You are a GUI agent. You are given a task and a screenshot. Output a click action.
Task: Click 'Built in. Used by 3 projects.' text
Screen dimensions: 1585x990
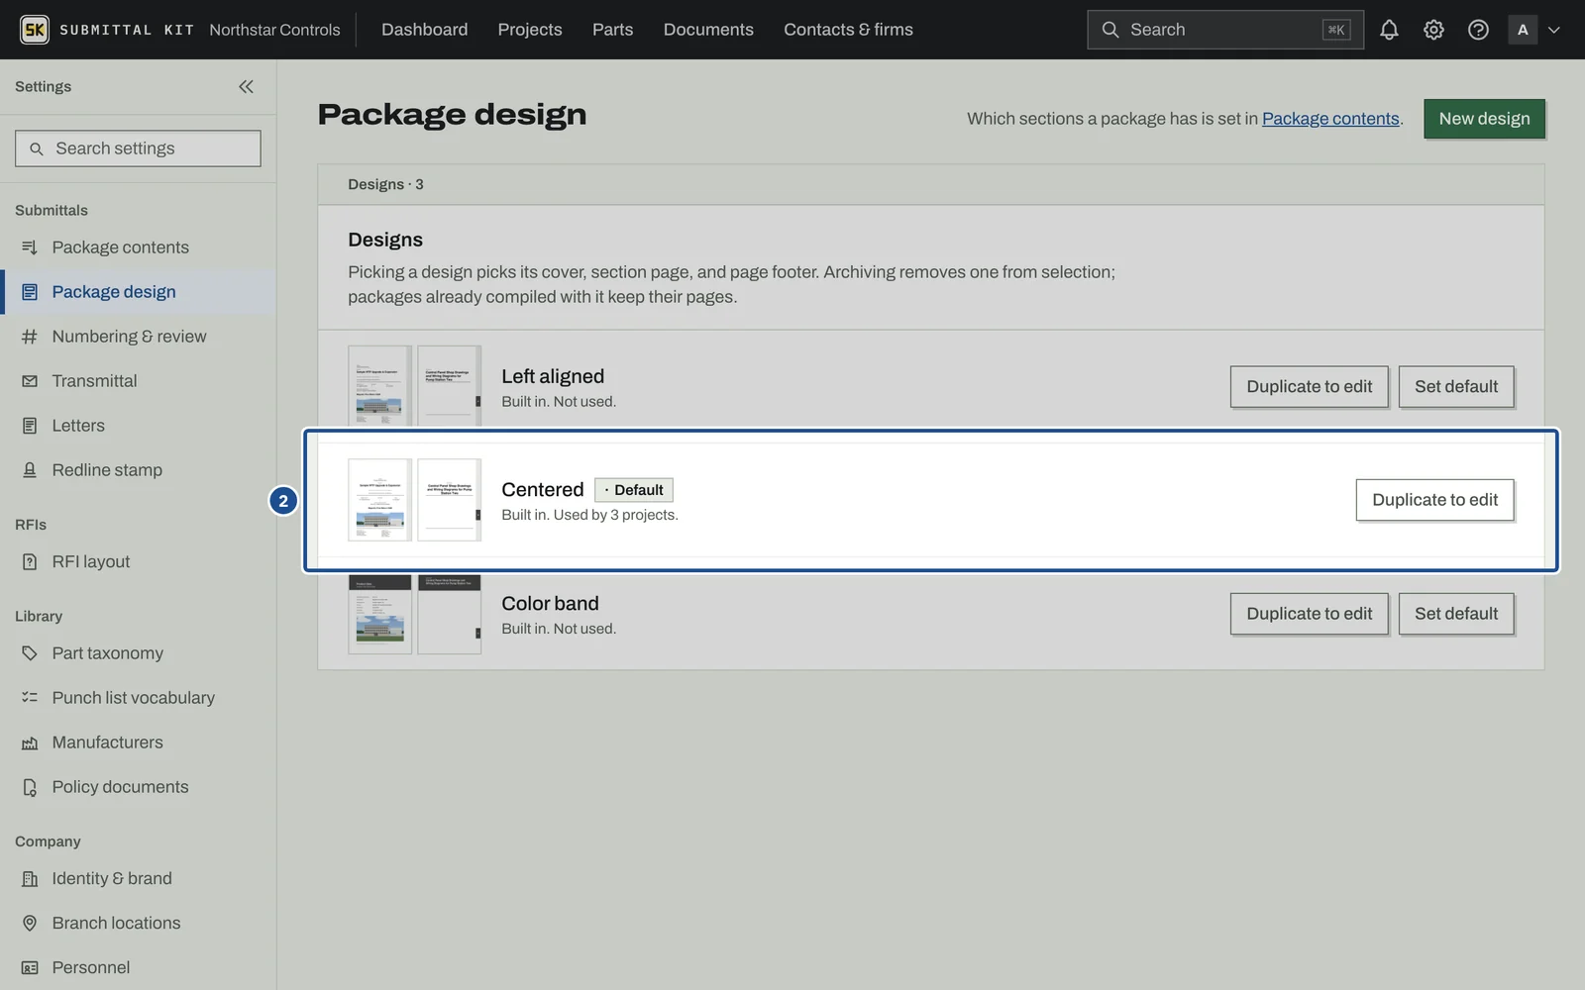[x=589, y=515]
